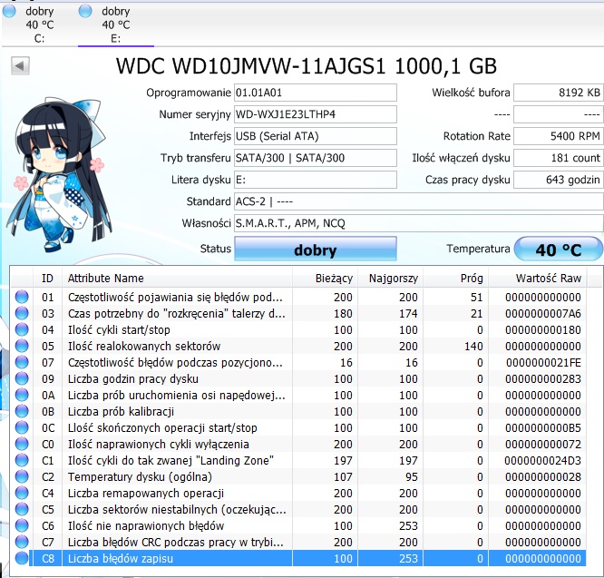Click the Oprogramowanie field 01.01A01
This screenshot has width=604, height=578.
click(x=316, y=93)
